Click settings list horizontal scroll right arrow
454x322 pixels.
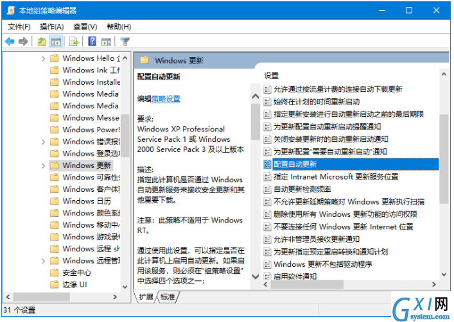coord(434,284)
